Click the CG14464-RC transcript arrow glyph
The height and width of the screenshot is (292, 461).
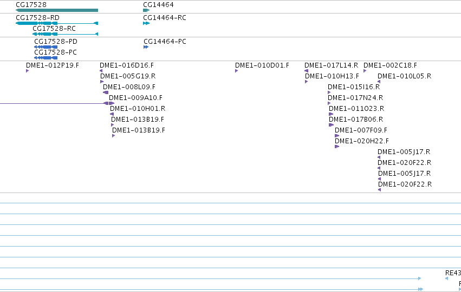(146, 23)
